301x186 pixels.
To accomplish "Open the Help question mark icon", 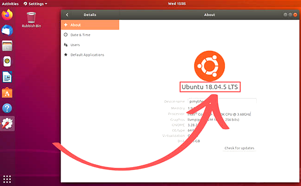I will click(7, 108).
